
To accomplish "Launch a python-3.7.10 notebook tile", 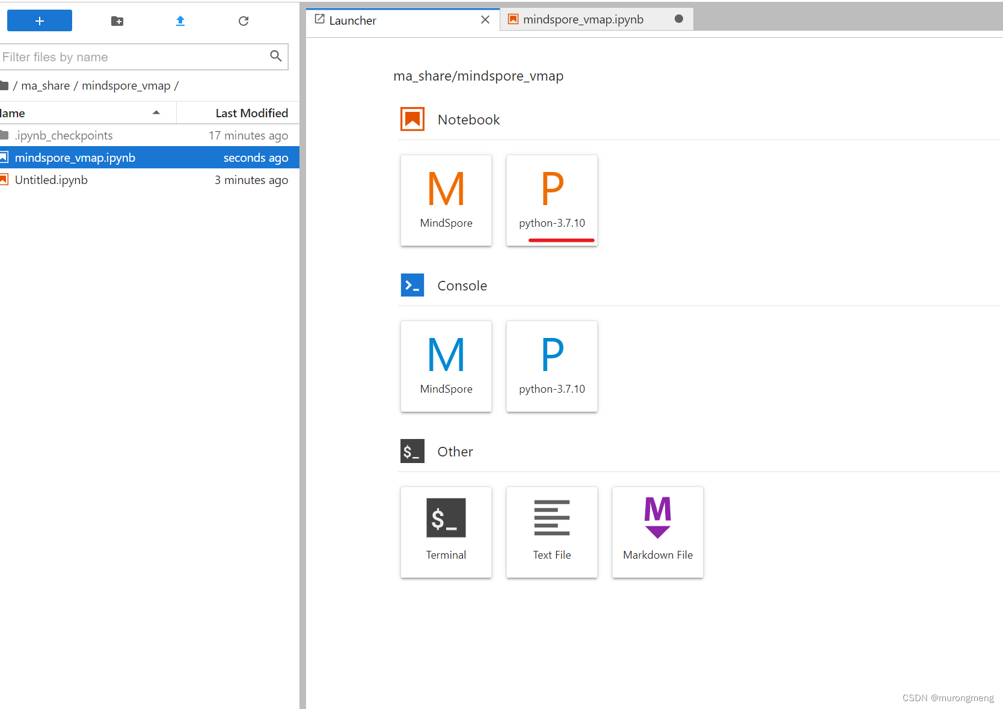I will (x=552, y=200).
